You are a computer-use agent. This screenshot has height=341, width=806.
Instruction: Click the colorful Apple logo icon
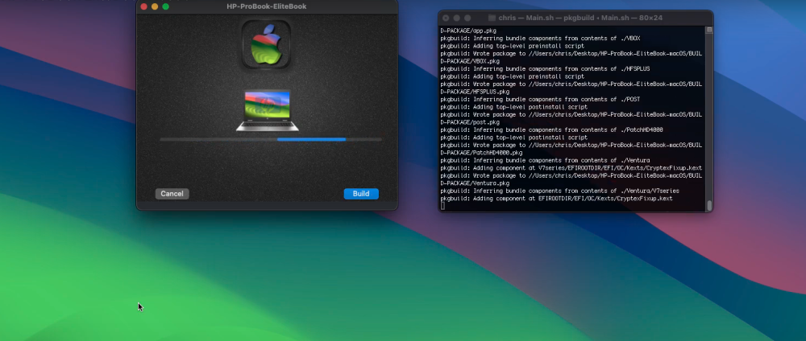click(266, 44)
